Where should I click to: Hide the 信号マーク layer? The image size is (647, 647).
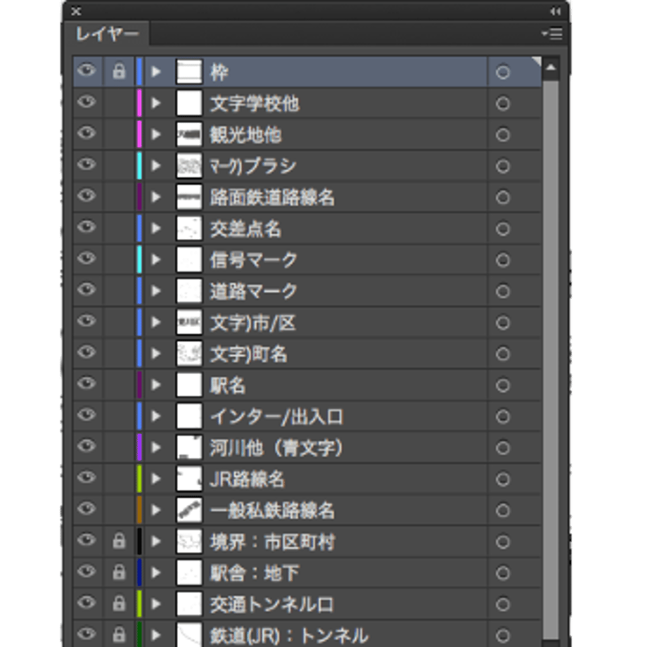[87, 258]
